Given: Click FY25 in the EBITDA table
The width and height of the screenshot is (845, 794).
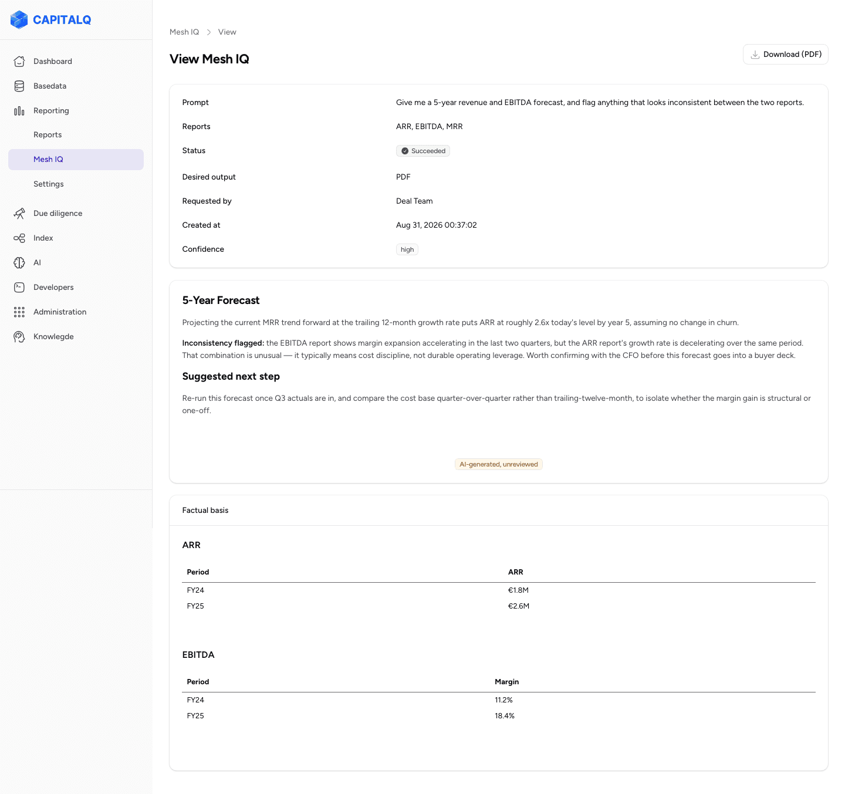Looking at the screenshot, I should click(x=195, y=715).
